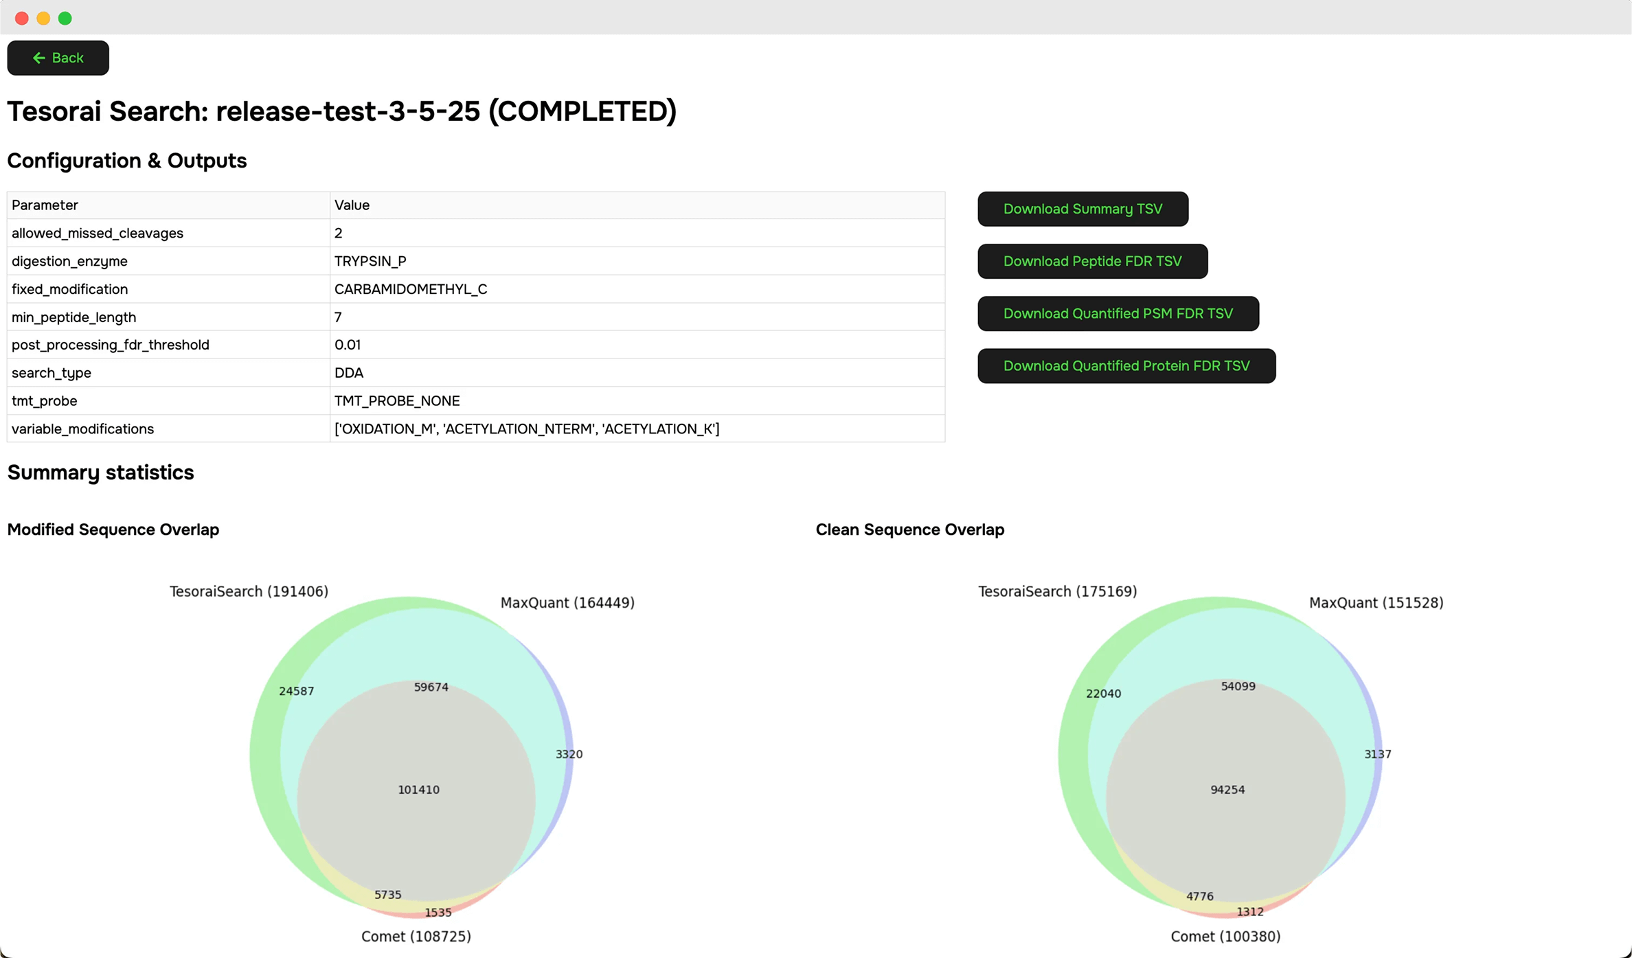
Task: Click the 3320 Venn region value
Action: 569,754
